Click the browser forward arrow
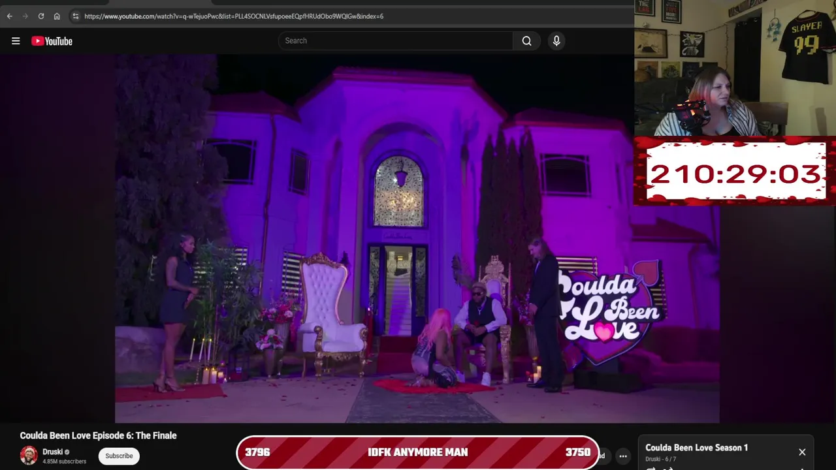Viewport: 836px width, 470px height. (25, 16)
